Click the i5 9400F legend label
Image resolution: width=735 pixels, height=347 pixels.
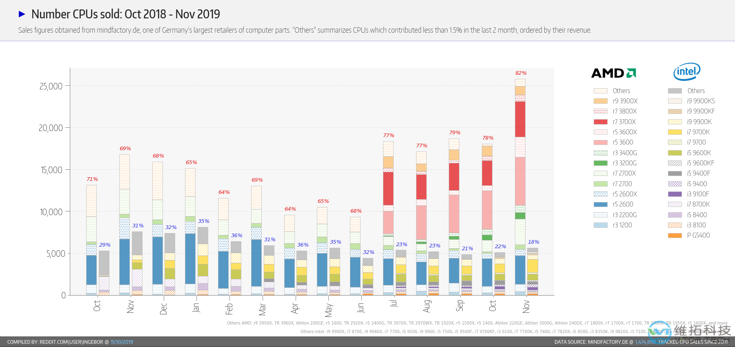pos(699,173)
